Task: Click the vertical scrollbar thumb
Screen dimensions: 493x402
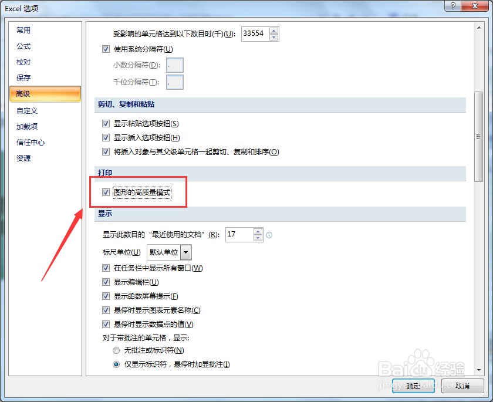Action: click(x=479, y=136)
